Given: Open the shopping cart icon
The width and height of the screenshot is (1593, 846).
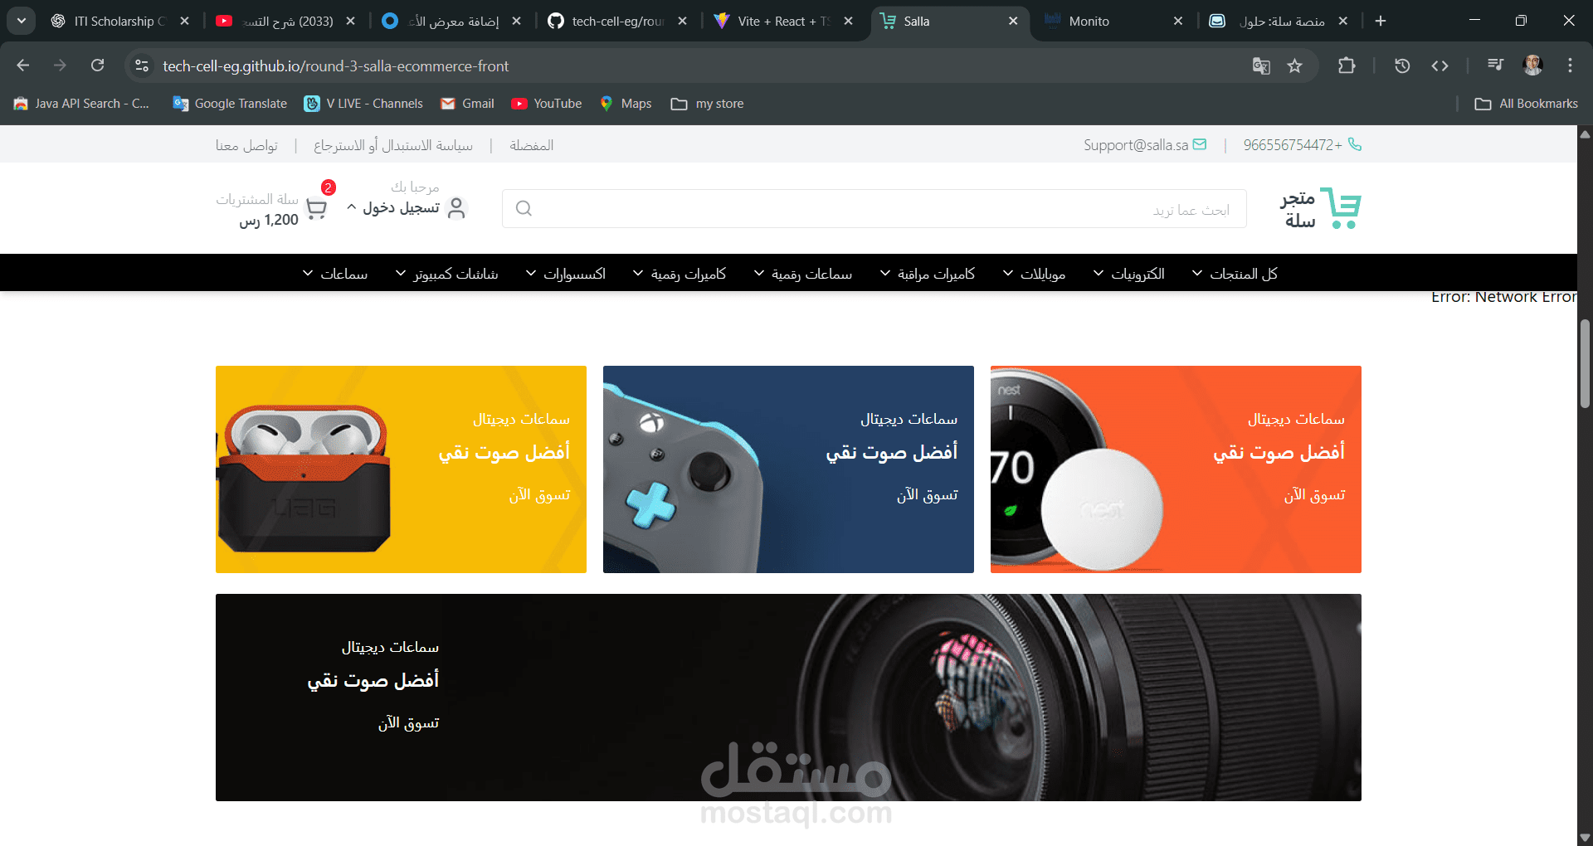Looking at the screenshot, I should (316, 208).
